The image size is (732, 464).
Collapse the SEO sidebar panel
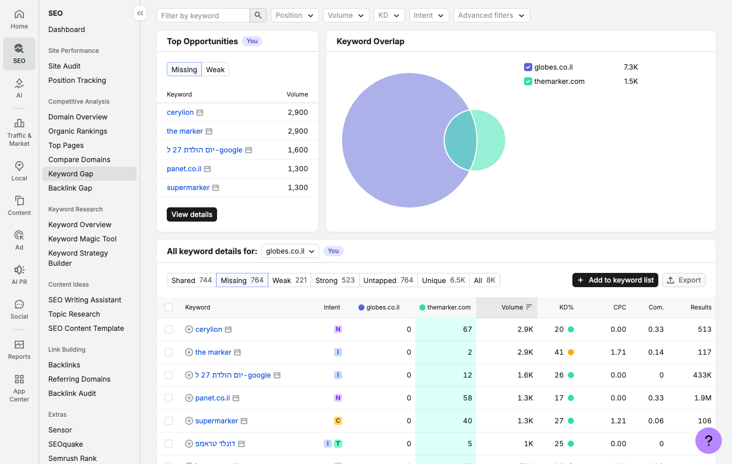tap(140, 13)
